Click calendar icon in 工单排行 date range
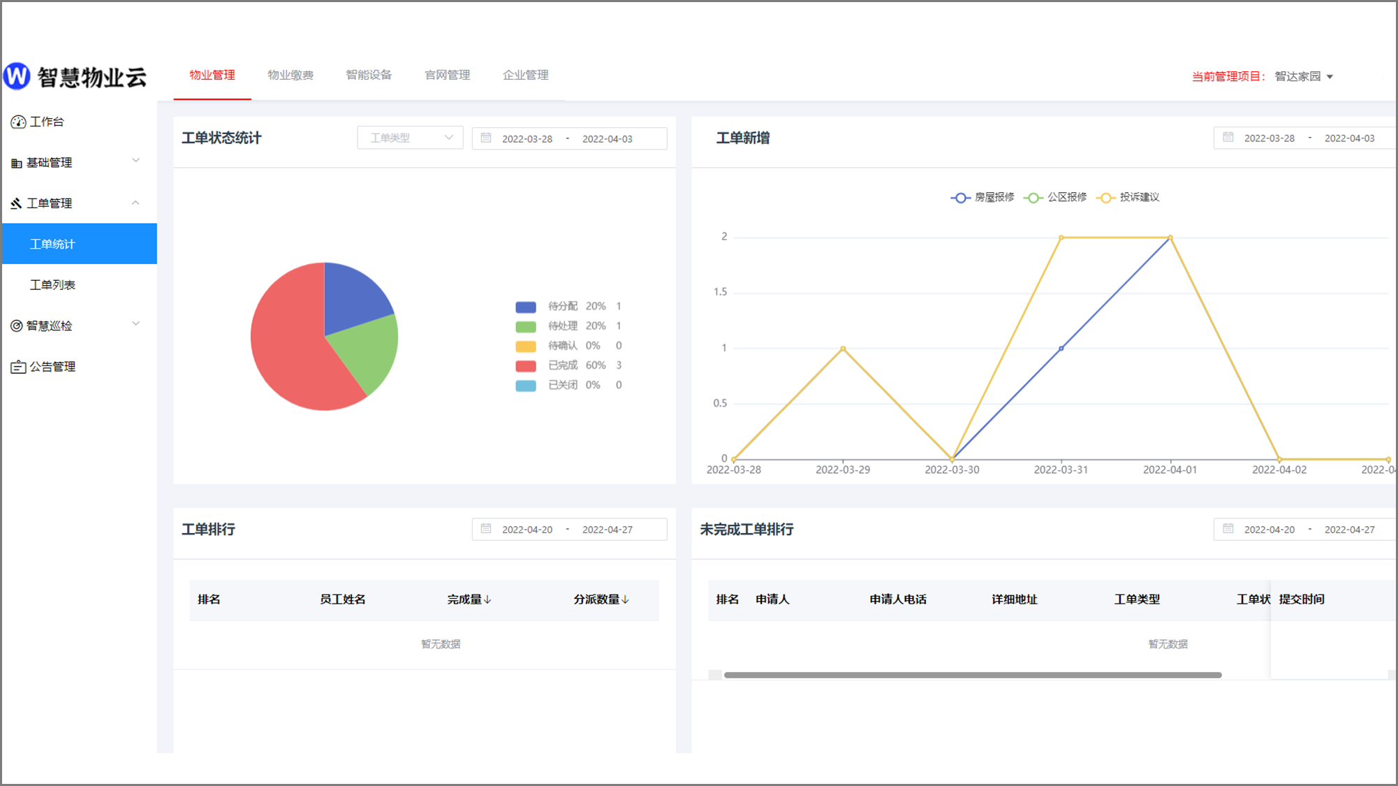1398x786 pixels. pyautogui.click(x=487, y=529)
